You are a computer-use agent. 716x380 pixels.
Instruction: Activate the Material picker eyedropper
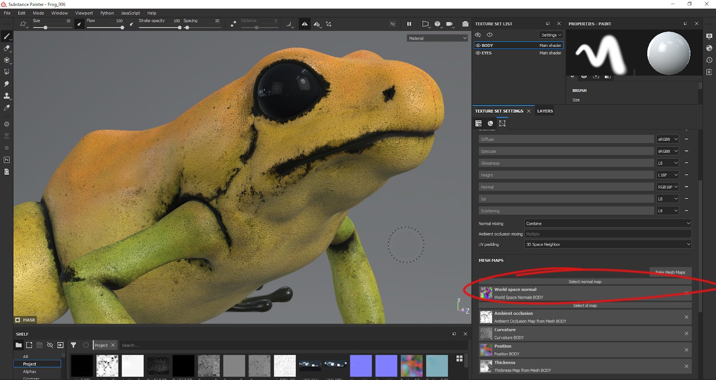7,108
